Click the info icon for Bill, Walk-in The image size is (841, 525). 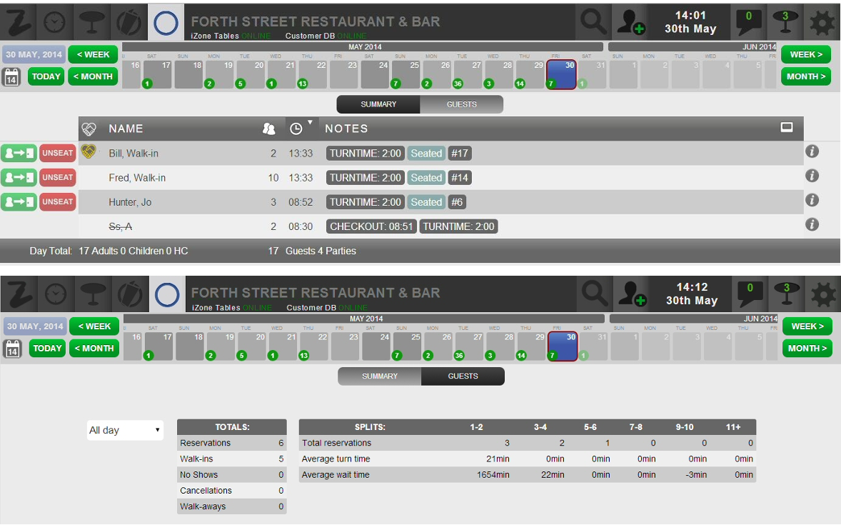coord(811,151)
